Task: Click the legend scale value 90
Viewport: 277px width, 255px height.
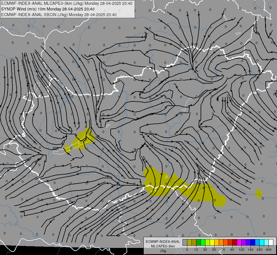Action: [232, 250]
